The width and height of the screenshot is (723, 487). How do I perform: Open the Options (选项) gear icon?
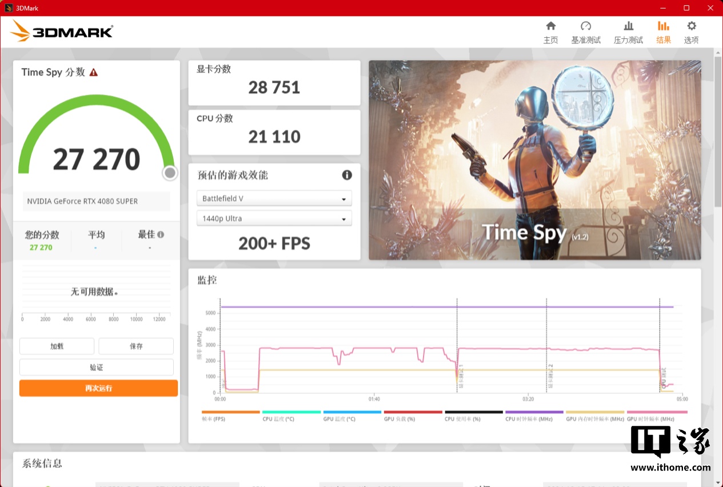692,26
